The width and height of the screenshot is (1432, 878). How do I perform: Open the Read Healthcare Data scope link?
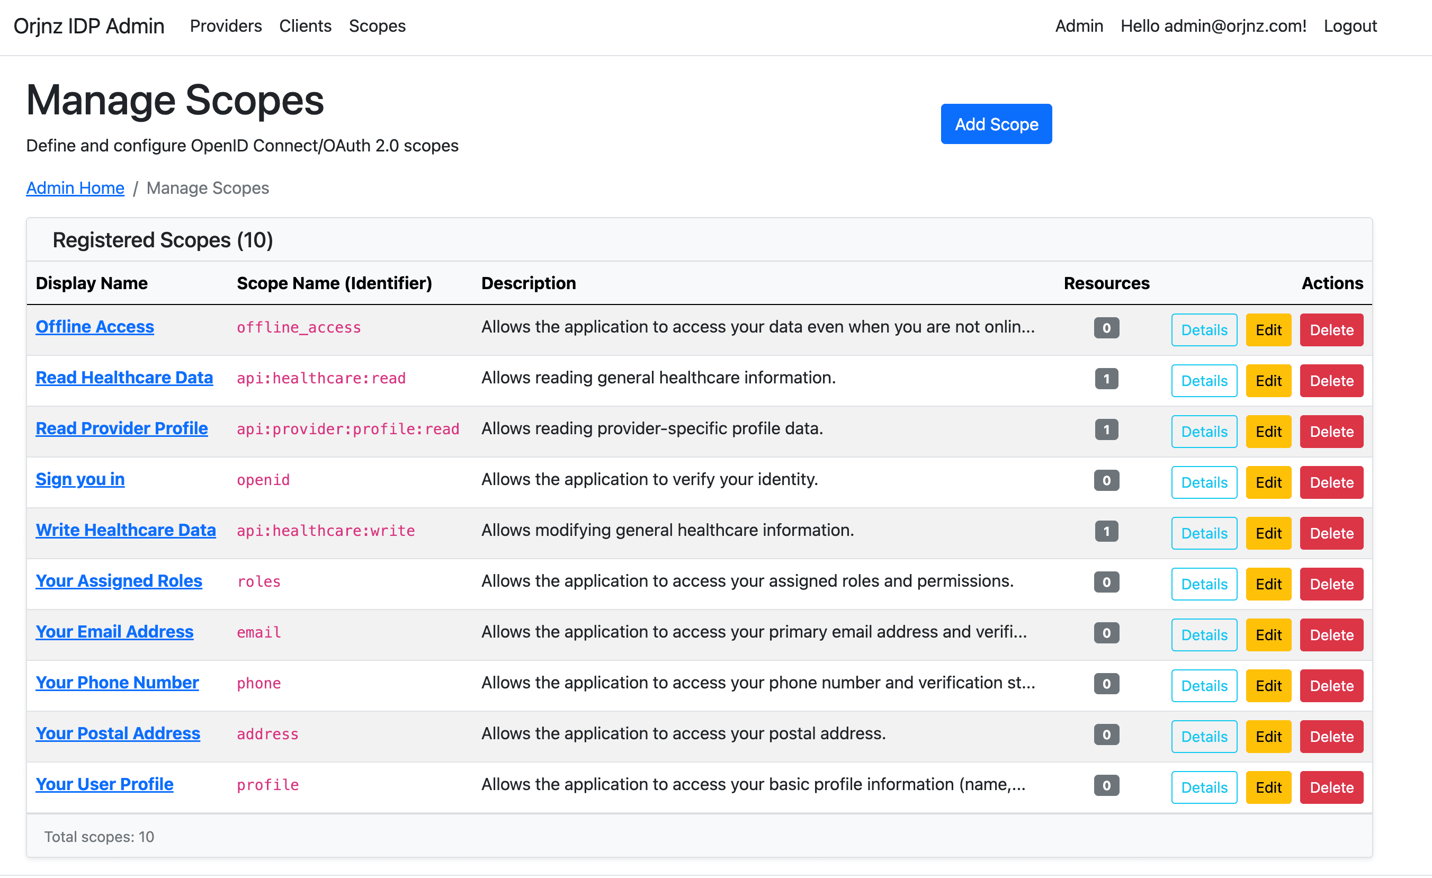124,378
